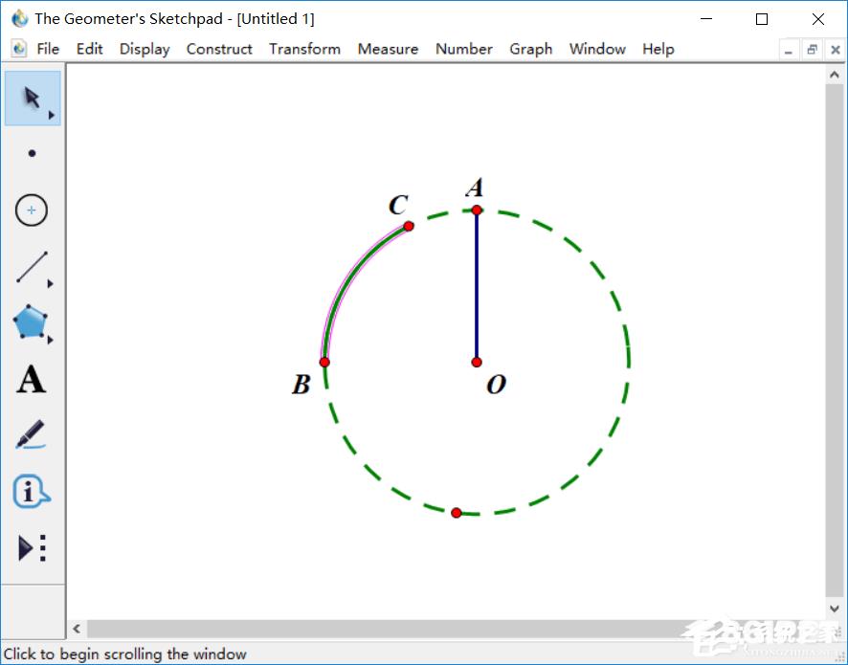Viewport: 848px width, 665px height.
Task: Open the Information tool
Action: point(32,492)
